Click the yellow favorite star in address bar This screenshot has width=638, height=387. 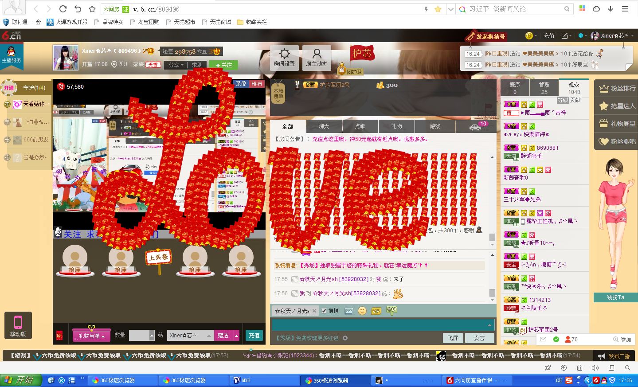(x=438, y=9)
